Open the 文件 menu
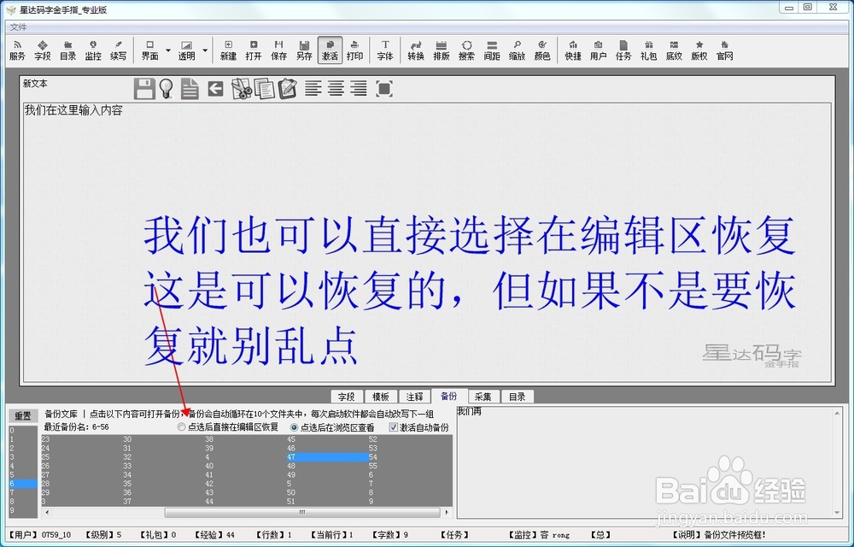Screen dimensions: 854x547 point(18,27)
